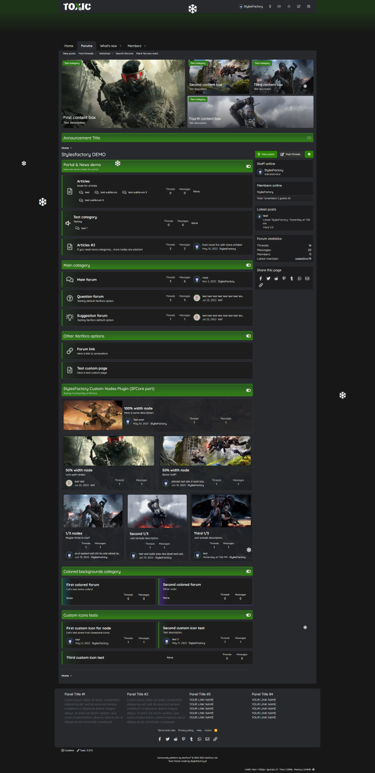Click the RSS feed icon in footer
This screenshot has height=773, width=375.
point(216,730)
